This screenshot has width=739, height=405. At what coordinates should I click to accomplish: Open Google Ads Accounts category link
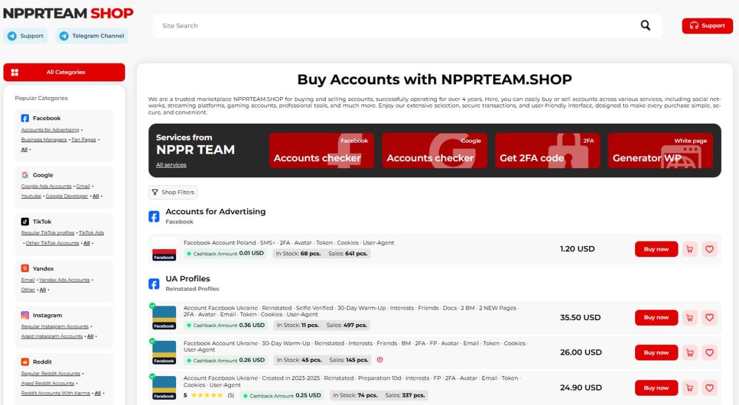[x=46, y=187]
